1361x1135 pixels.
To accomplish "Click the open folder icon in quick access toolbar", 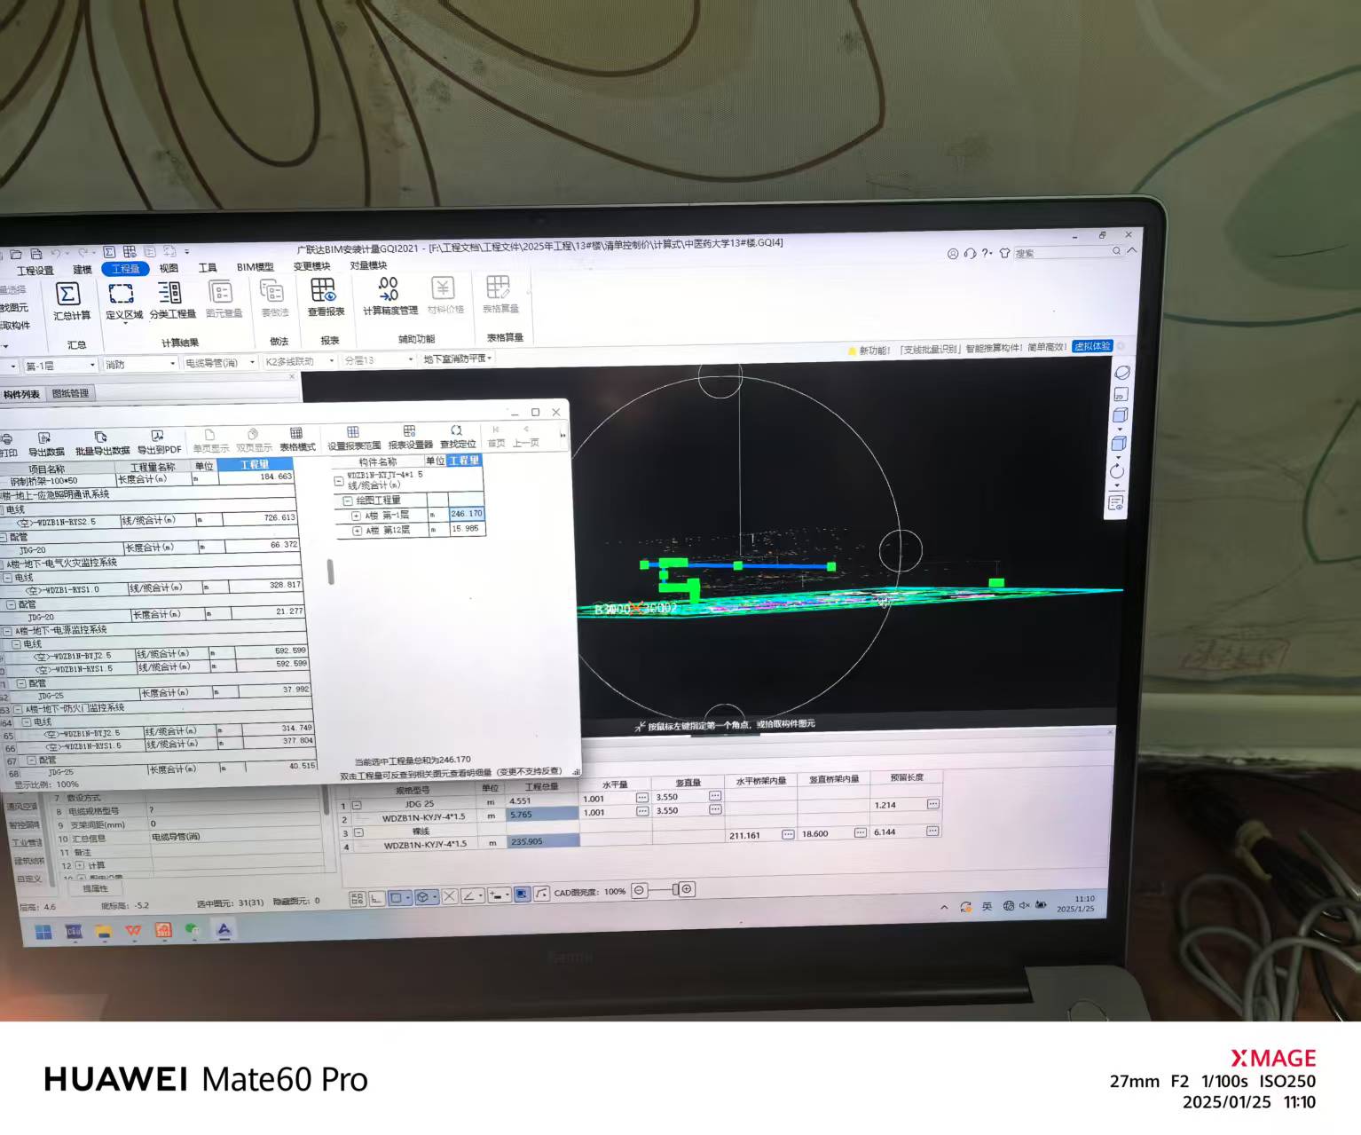I will (15, 254).
